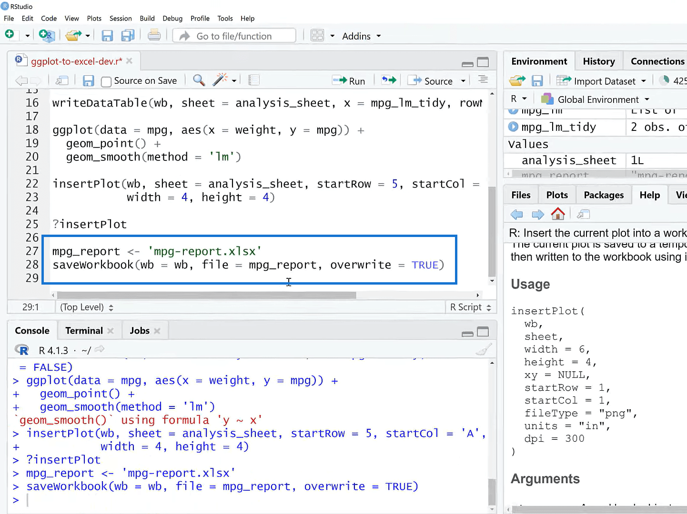Click the Help pane back arrow

click(x=516, y=215)
